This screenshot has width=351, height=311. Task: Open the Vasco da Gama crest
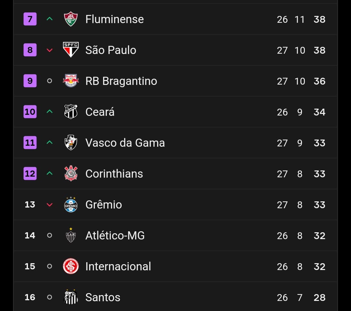(x=71, y=142)
